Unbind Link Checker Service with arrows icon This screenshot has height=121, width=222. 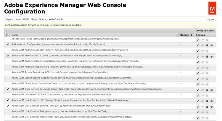click(x=202, y=107)
